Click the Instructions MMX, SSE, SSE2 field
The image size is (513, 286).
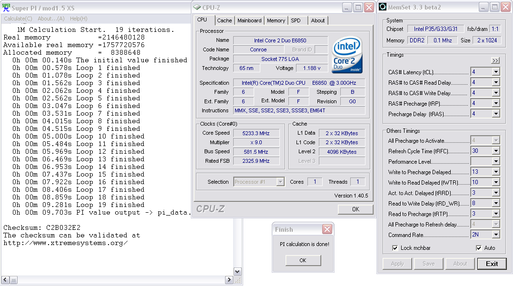click(x=299, y=110)
